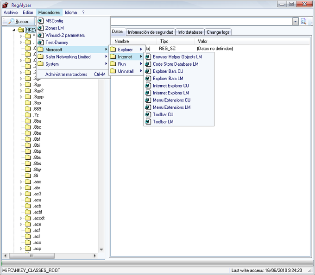Open Browser Helper Objects LM bookmark

[x=179, y=57]
